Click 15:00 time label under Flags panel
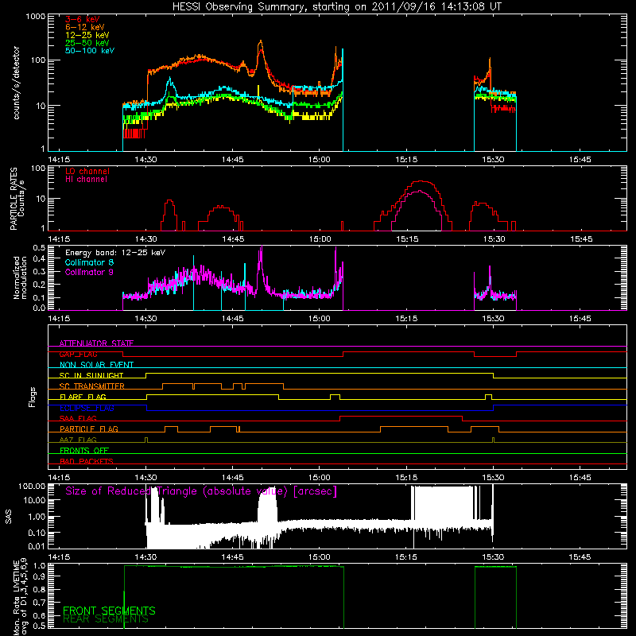Image resolution: width=636 pixels, height=636 pixels. pos(320,478)
